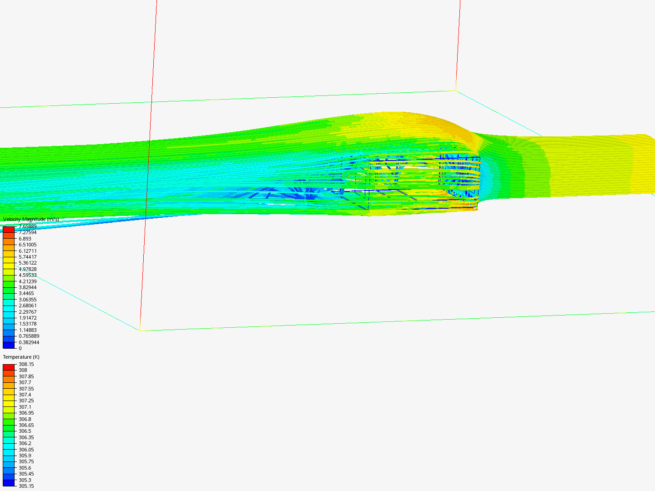
Task: Pick the 305.6 temperature legend value
Action: coord(25,468)
